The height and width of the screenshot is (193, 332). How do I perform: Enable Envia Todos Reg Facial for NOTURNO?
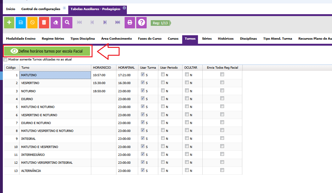222,90
